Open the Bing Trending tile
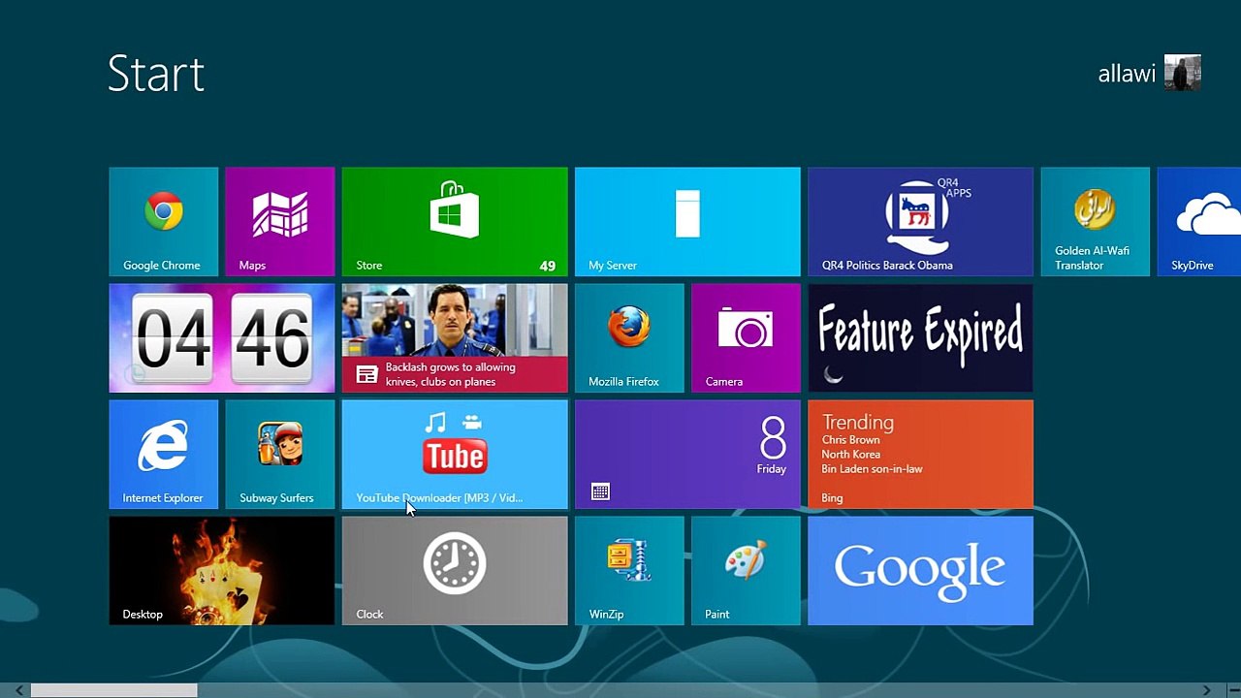1241x698 pixels. (920, 455)
